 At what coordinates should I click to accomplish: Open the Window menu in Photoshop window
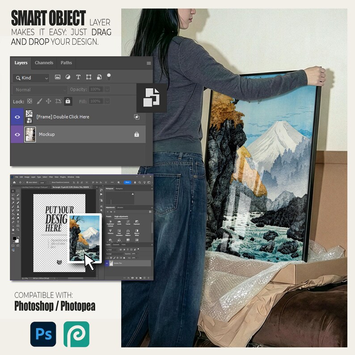coord(71,177)
